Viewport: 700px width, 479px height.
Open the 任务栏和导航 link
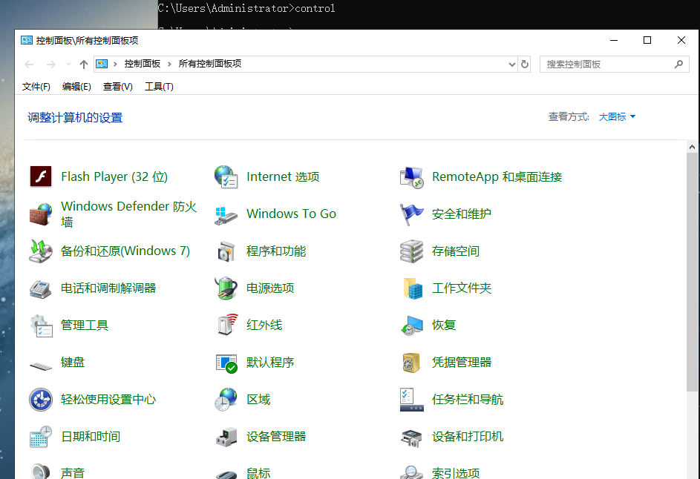tap(468, 399)
